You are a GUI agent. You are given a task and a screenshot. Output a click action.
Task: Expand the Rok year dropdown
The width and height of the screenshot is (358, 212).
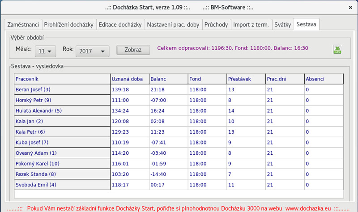92,51
